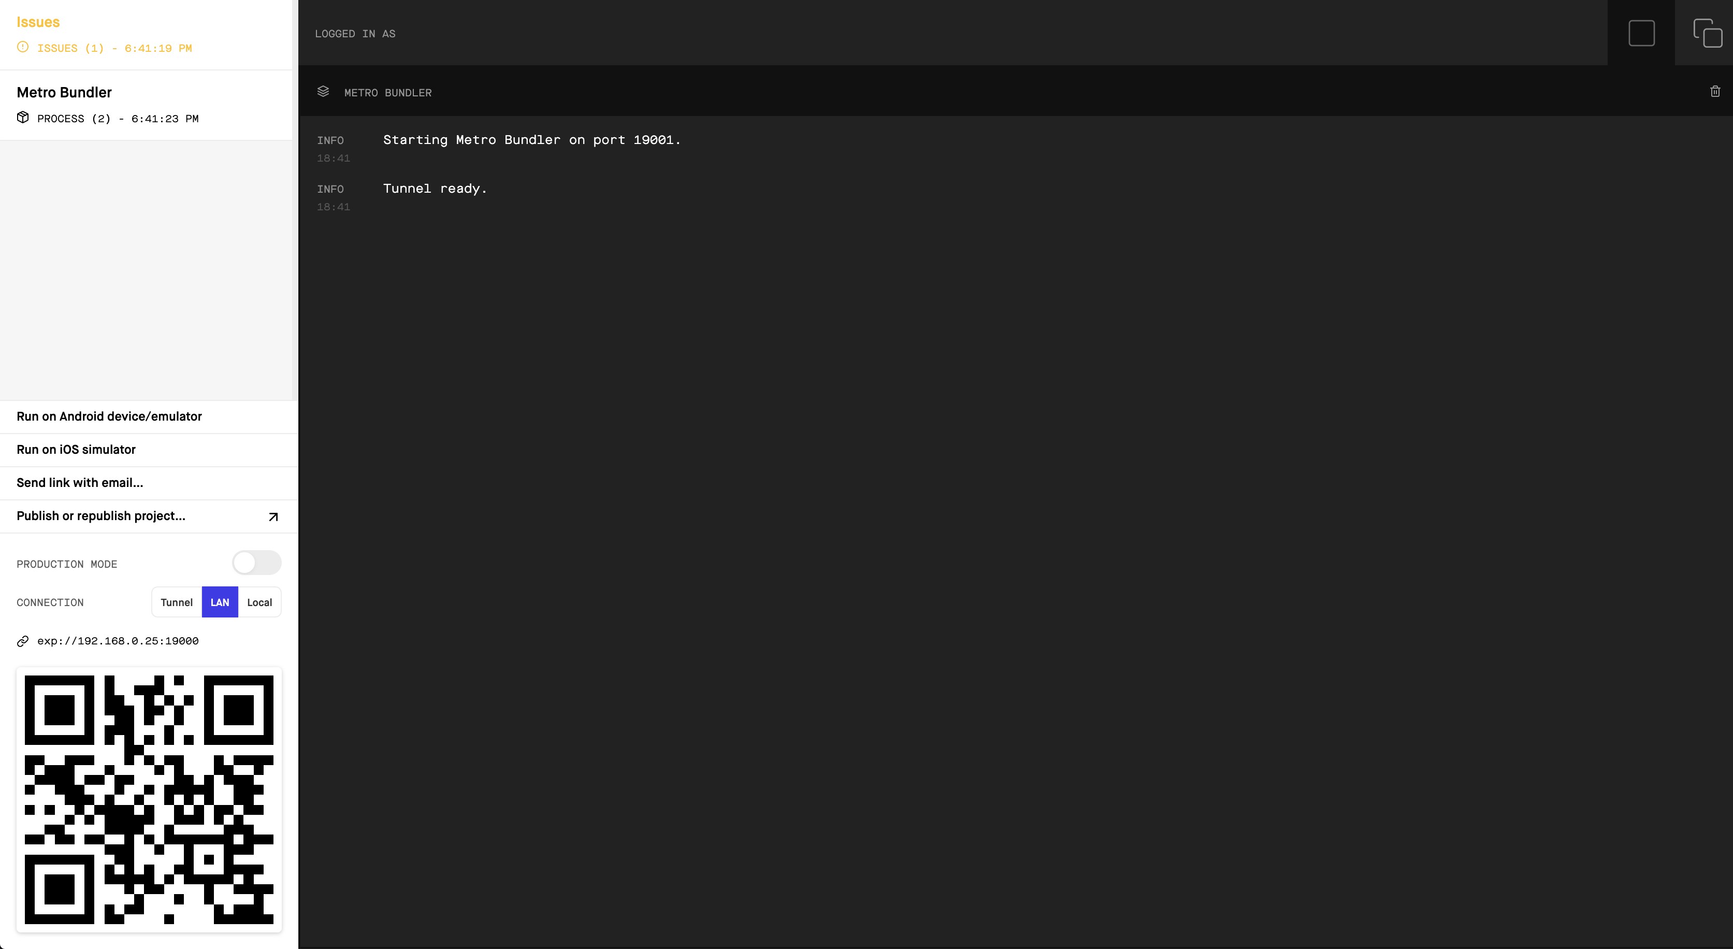
Task: Click the warning icon next to ISSUES (1)
Action: coord(22,47)
